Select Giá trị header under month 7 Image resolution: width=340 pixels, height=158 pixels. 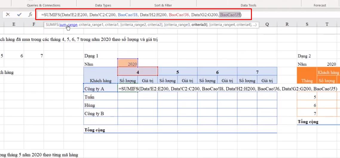(267, 79)
